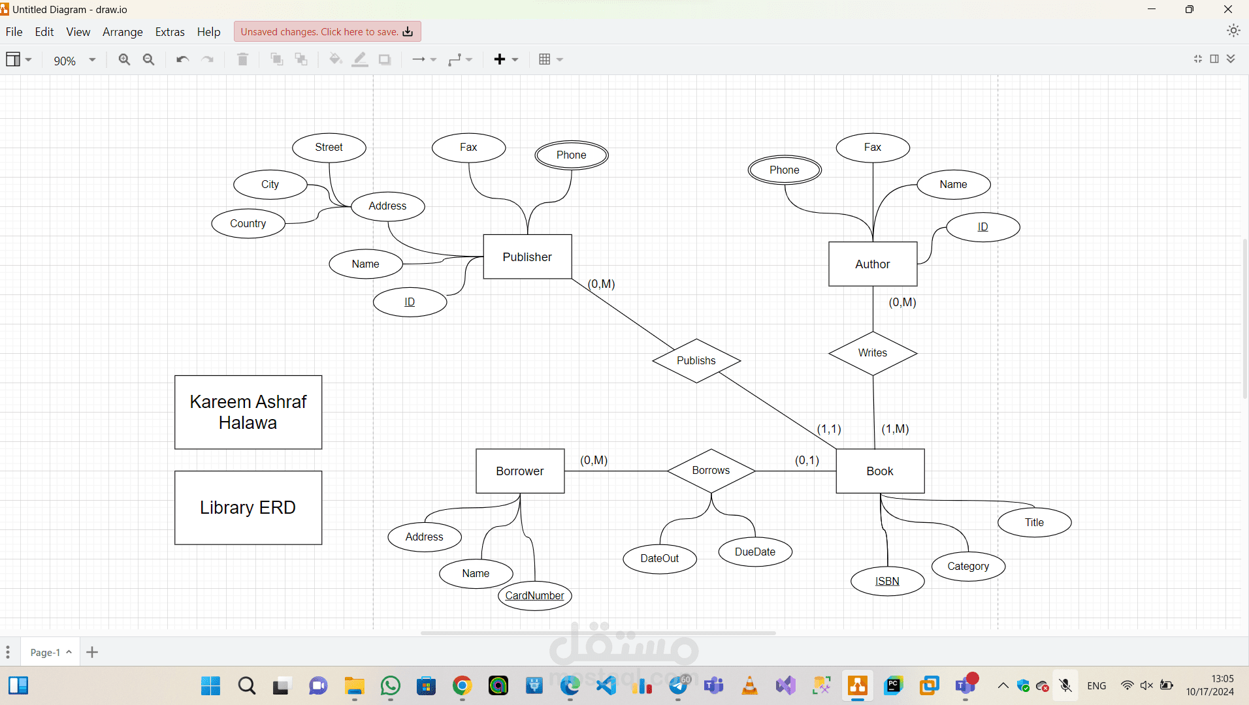Undo the last change

182,59
